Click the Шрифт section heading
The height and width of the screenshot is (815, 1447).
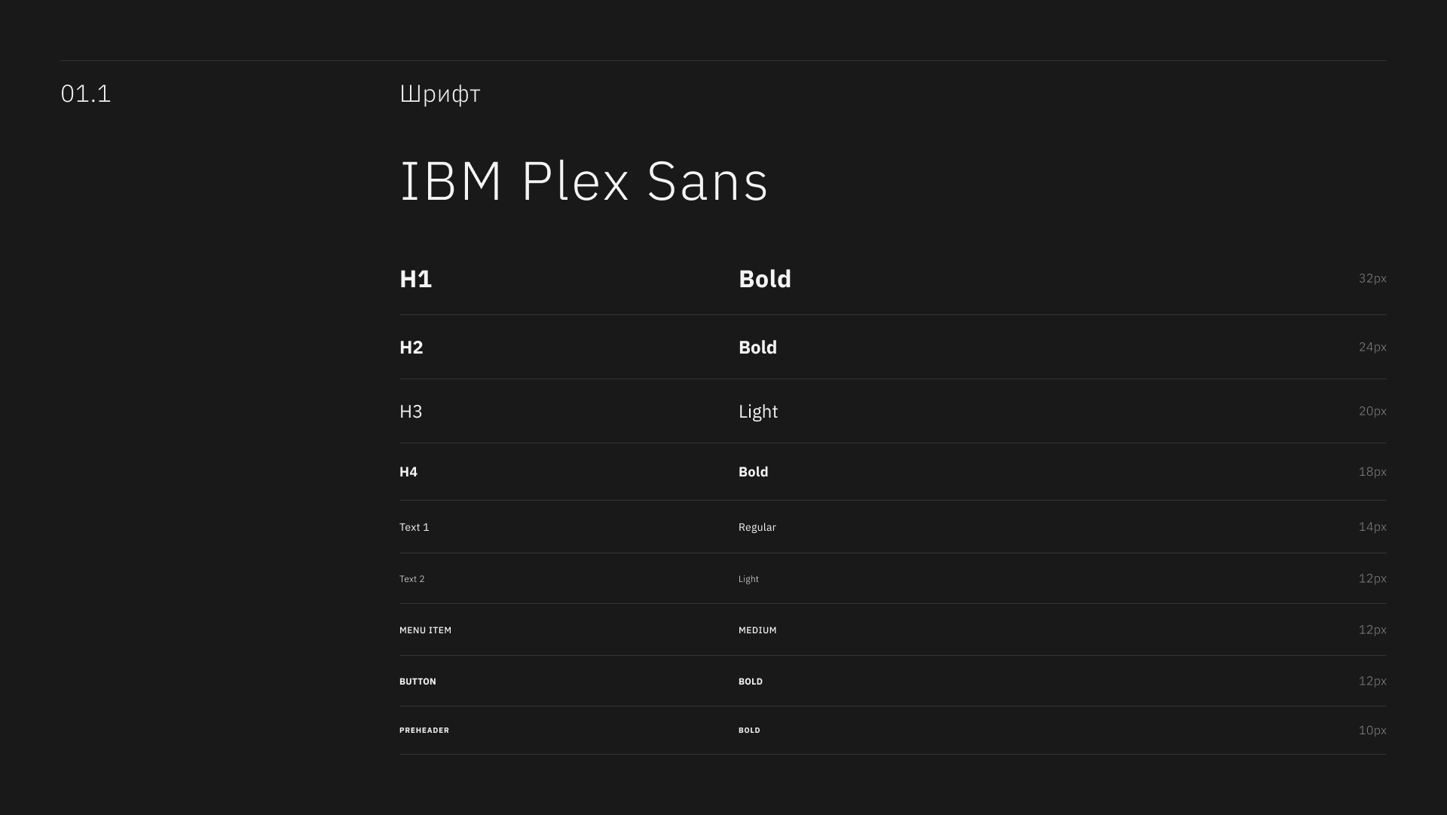point(440,94)
